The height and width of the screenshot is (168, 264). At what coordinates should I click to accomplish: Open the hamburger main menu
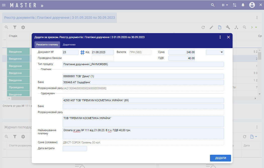pos(4,5)
